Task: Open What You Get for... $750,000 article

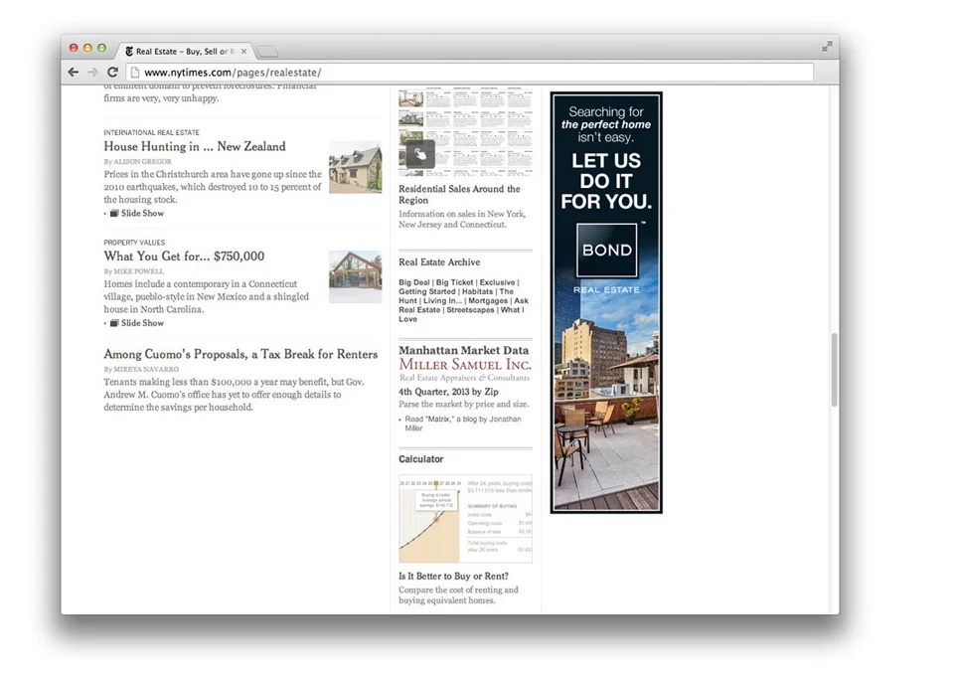Action: coord(184,256)
